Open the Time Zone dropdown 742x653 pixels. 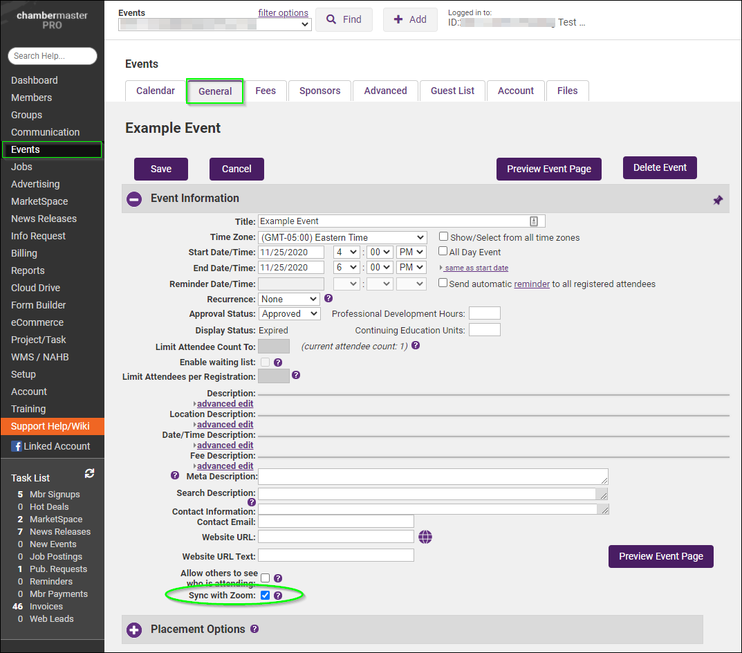pyautogui.click(x=342, y=237)
